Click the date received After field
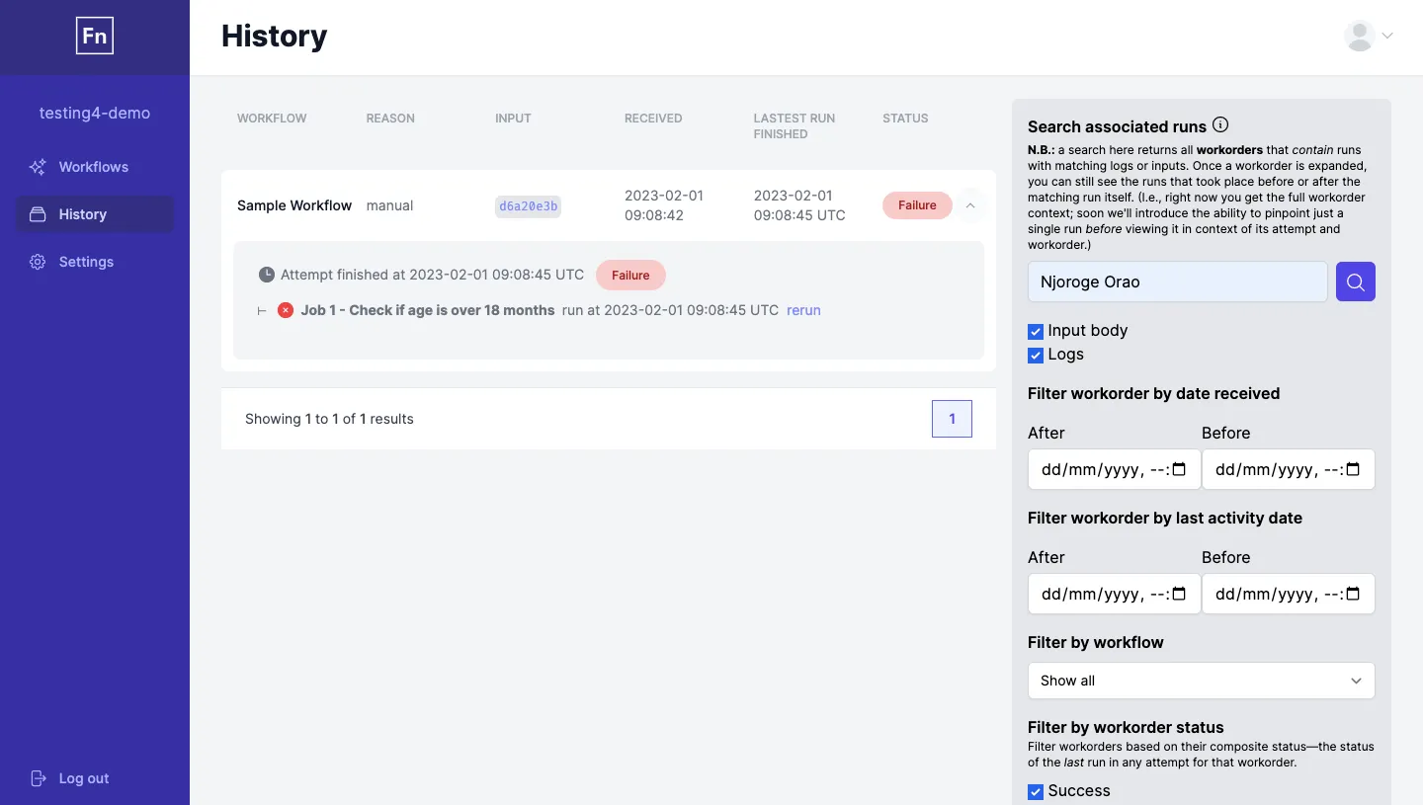 click(x=1115, y=469)
